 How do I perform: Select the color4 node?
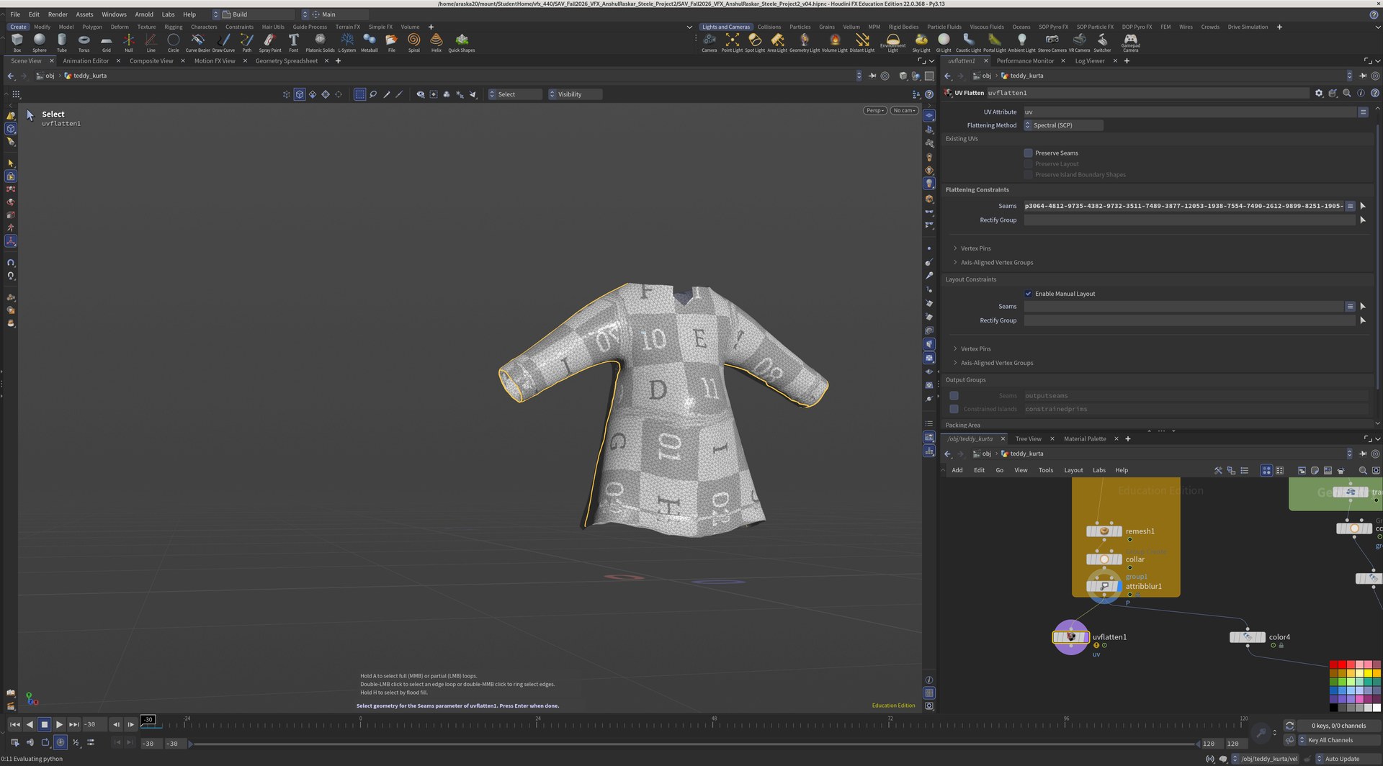1248,637
